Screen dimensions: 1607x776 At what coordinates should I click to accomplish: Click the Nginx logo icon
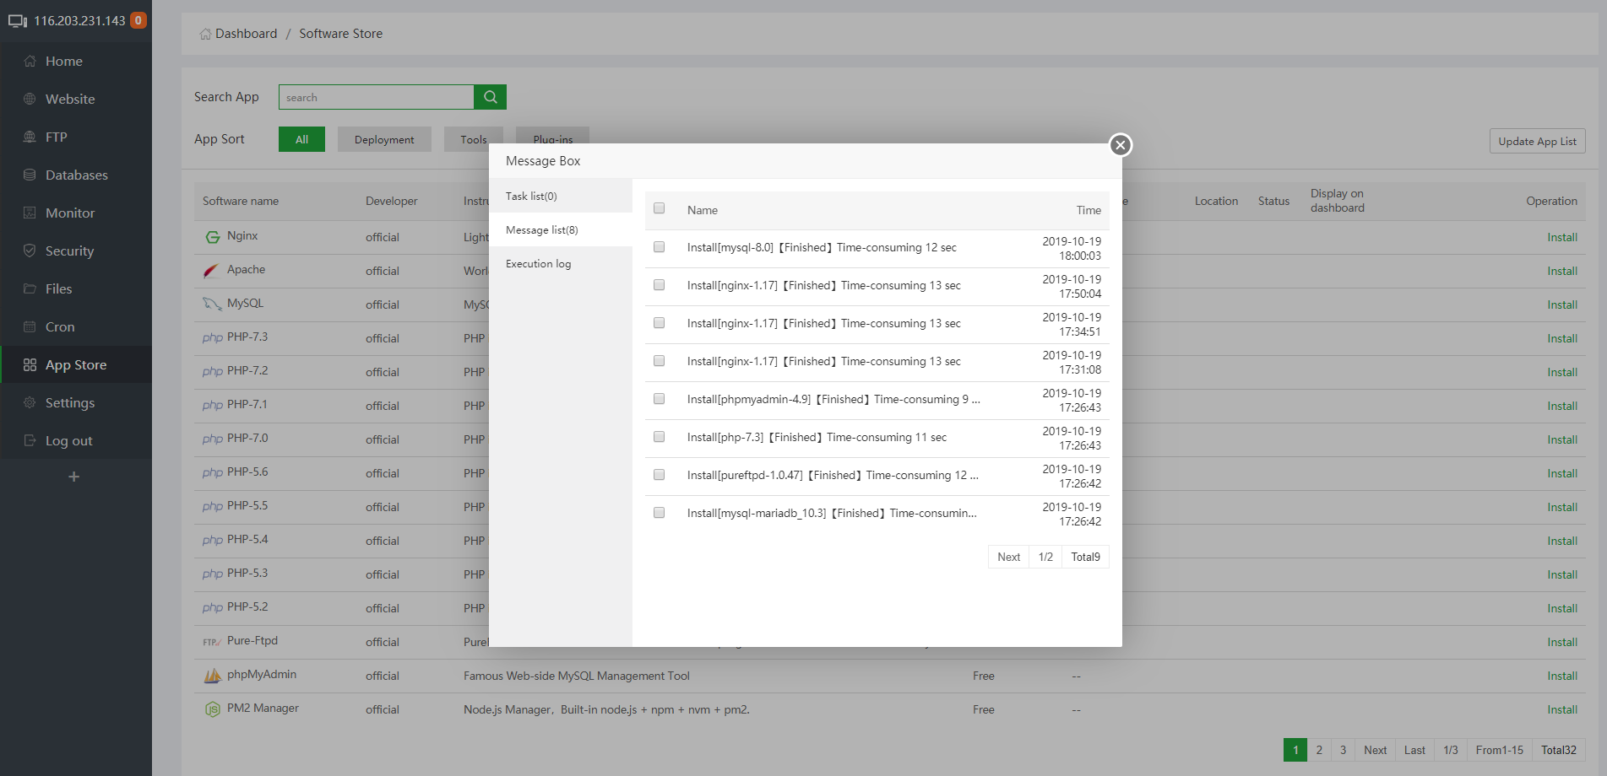point(213,237)
